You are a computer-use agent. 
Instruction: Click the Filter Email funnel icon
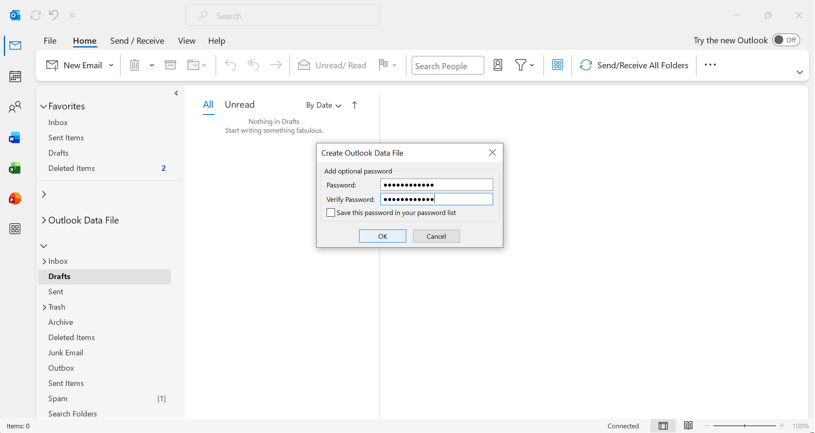coord(521,65)
